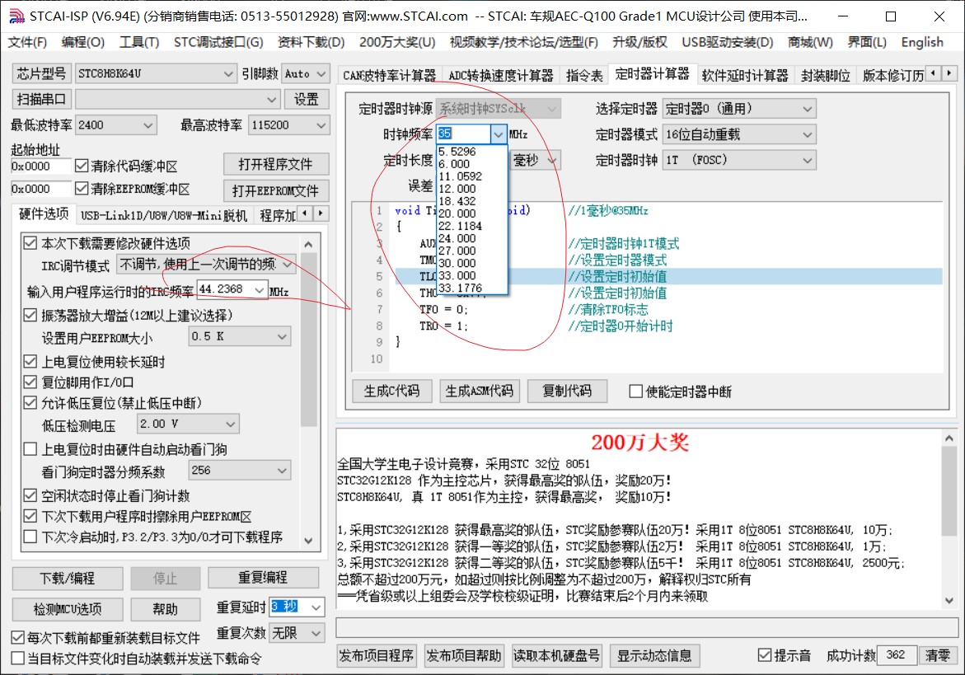The image size is (965, 675).
Task: Select 33.1776 in clock frequency list
Action: point(471,288)
